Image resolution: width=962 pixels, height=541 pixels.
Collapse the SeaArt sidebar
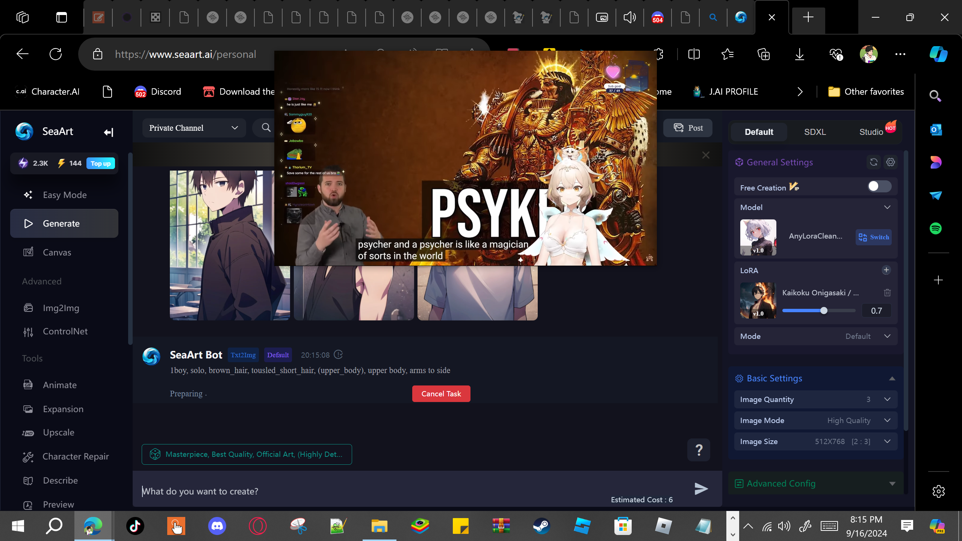click(x=109, y=132)
